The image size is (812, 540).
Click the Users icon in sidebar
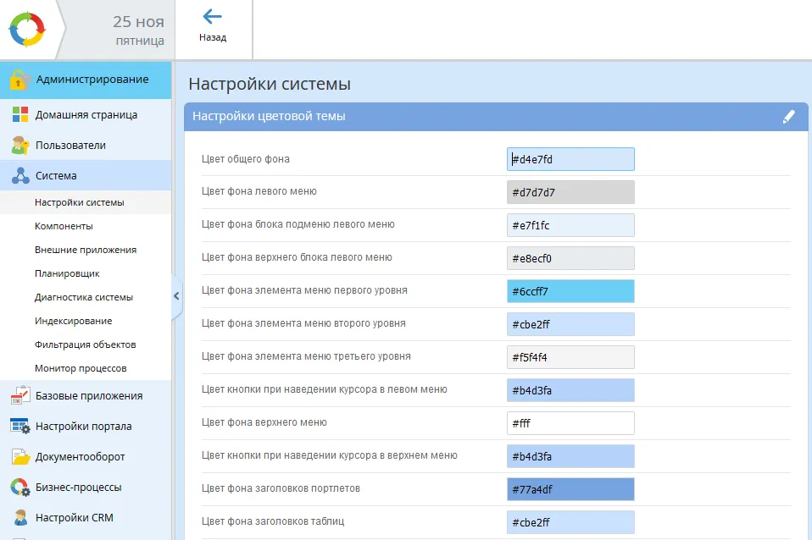pos(20,146)
